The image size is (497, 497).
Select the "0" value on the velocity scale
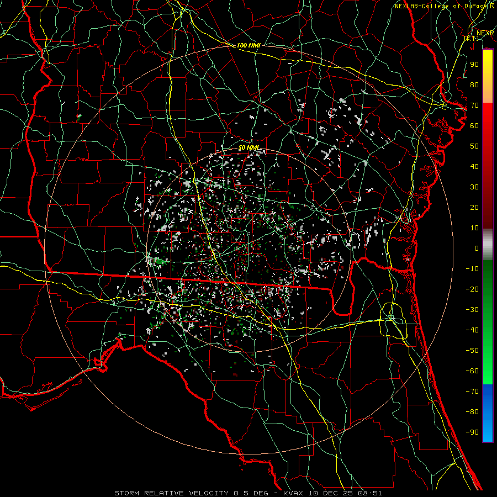click(477, 248)
